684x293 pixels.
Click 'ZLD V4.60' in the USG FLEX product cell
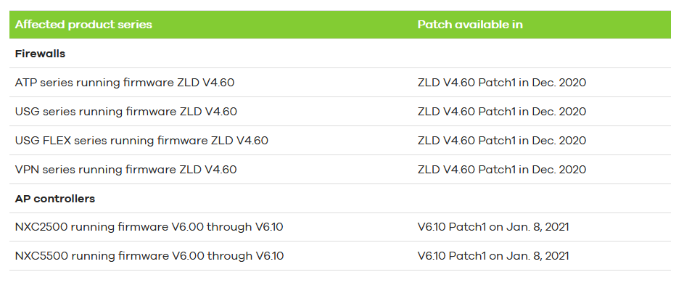[242, 141]
